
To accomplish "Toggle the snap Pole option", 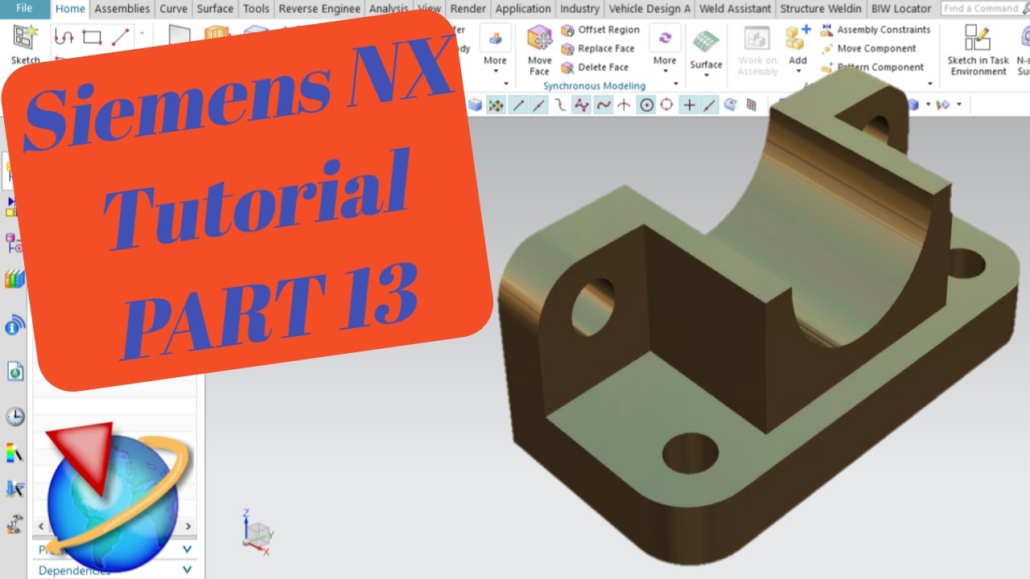I will 582,105.
